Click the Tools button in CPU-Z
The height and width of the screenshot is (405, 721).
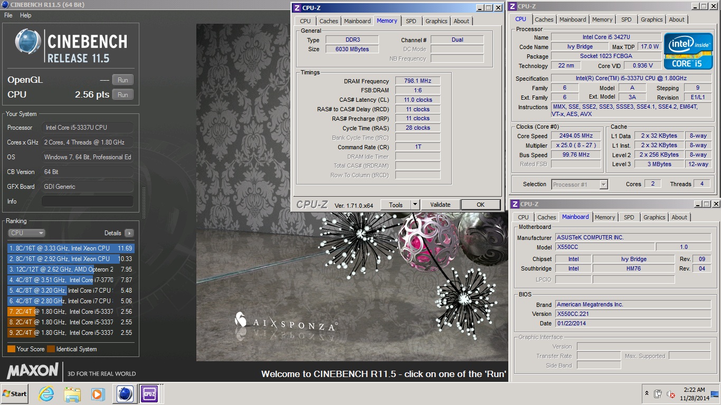(x=396, y=205)
